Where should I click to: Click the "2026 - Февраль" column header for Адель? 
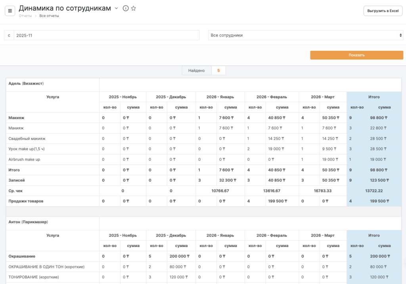[272, 97]
